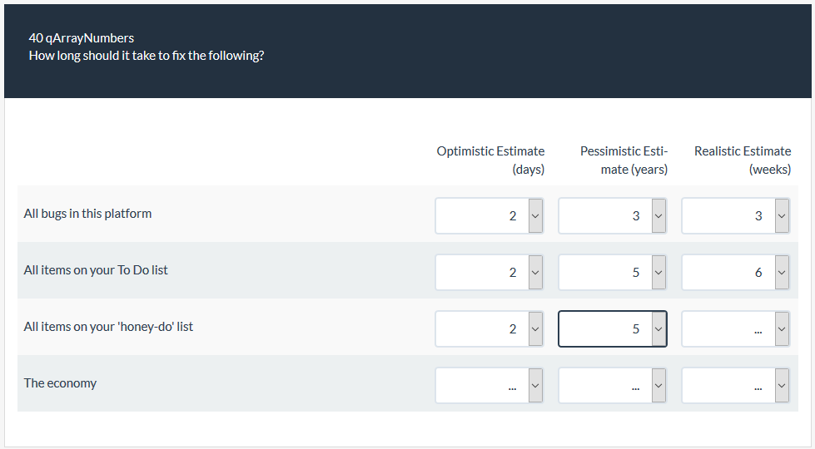Open Optimistic Estimate dropdown for The economy
Viewport: 815px width, 449px height.
[489, 385]
